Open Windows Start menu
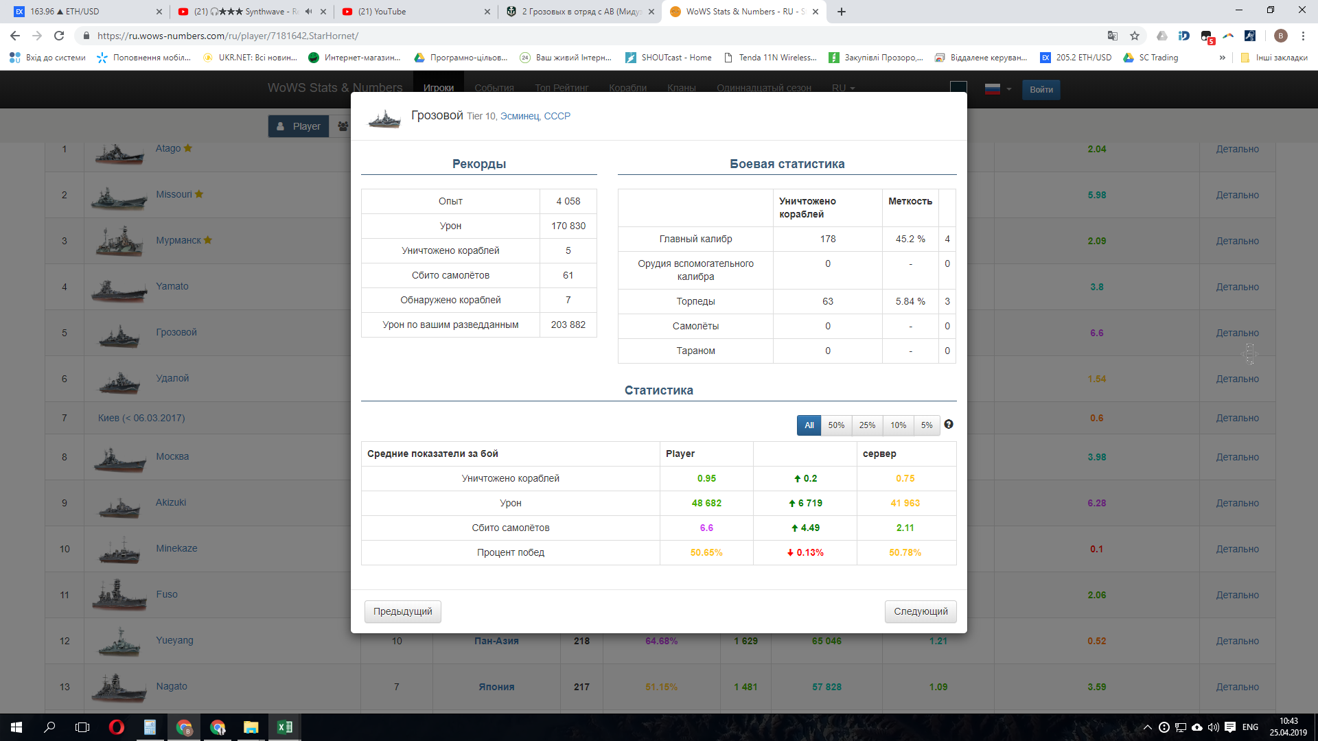The image size is (1318, 741). pyautogui.click(x=16, y=727)
